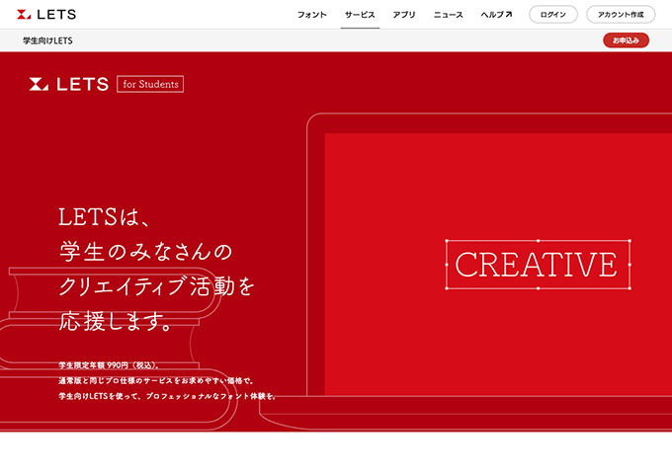Open the ヘルプ external link

click(x=496, y=15)
